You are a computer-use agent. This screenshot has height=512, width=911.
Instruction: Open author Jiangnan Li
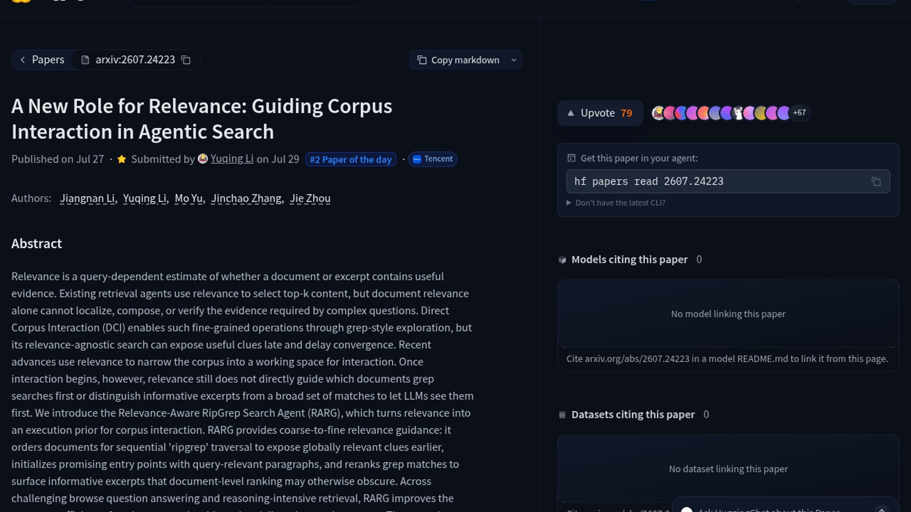[x=87, y=199]
